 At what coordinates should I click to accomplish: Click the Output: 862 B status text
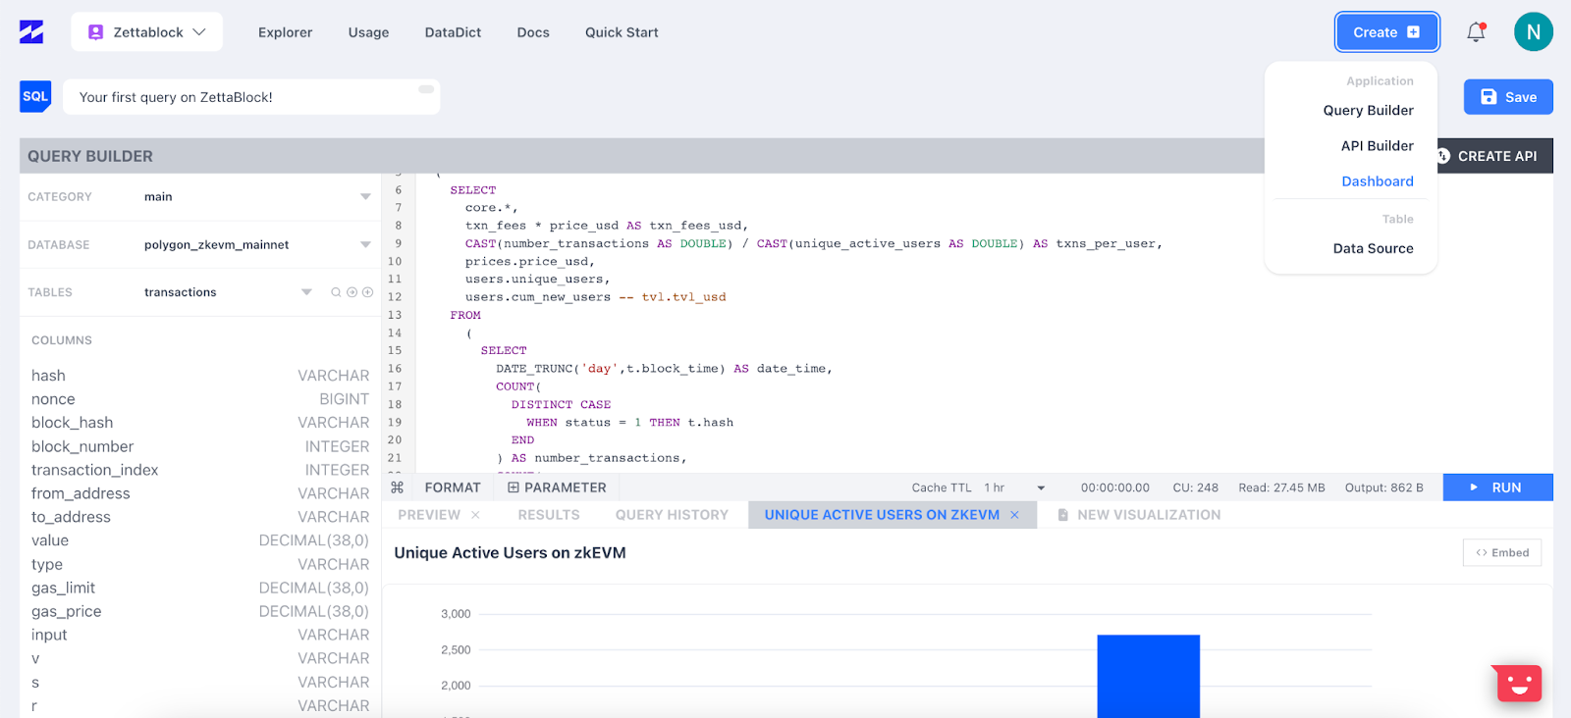tap(1383, 487)
